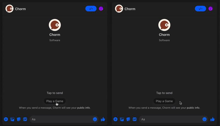Viewport: 220px width, 126px height.
Task: Tap Play a Game in right chat
Action: pos(164,101)
